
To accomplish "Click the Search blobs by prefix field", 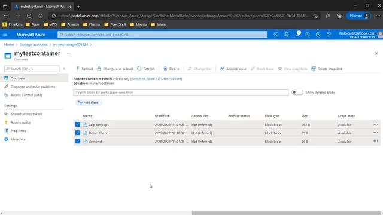I will click(181, 93).
